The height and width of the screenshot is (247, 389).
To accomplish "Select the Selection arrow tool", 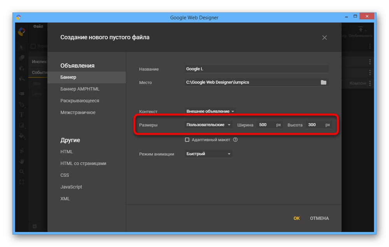I will click(22, 47).
